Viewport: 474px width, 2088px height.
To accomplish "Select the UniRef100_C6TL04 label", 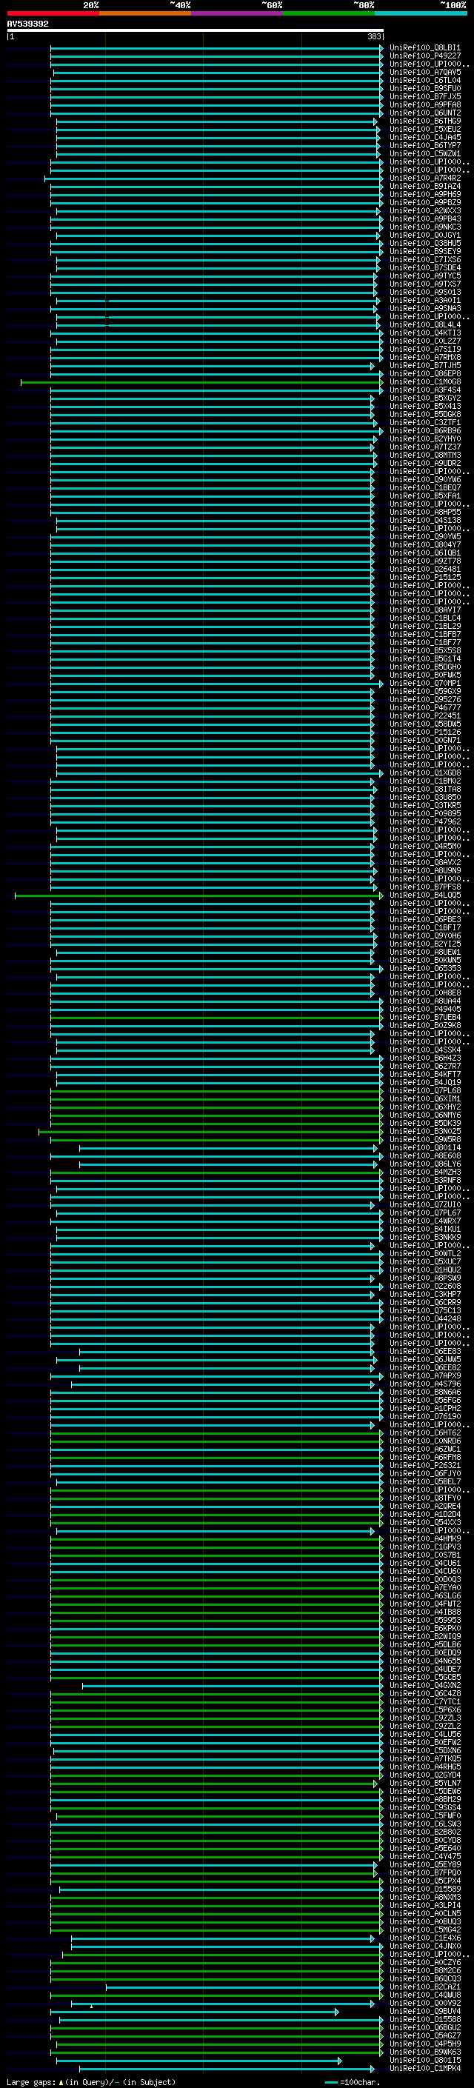I will (425, 81).
